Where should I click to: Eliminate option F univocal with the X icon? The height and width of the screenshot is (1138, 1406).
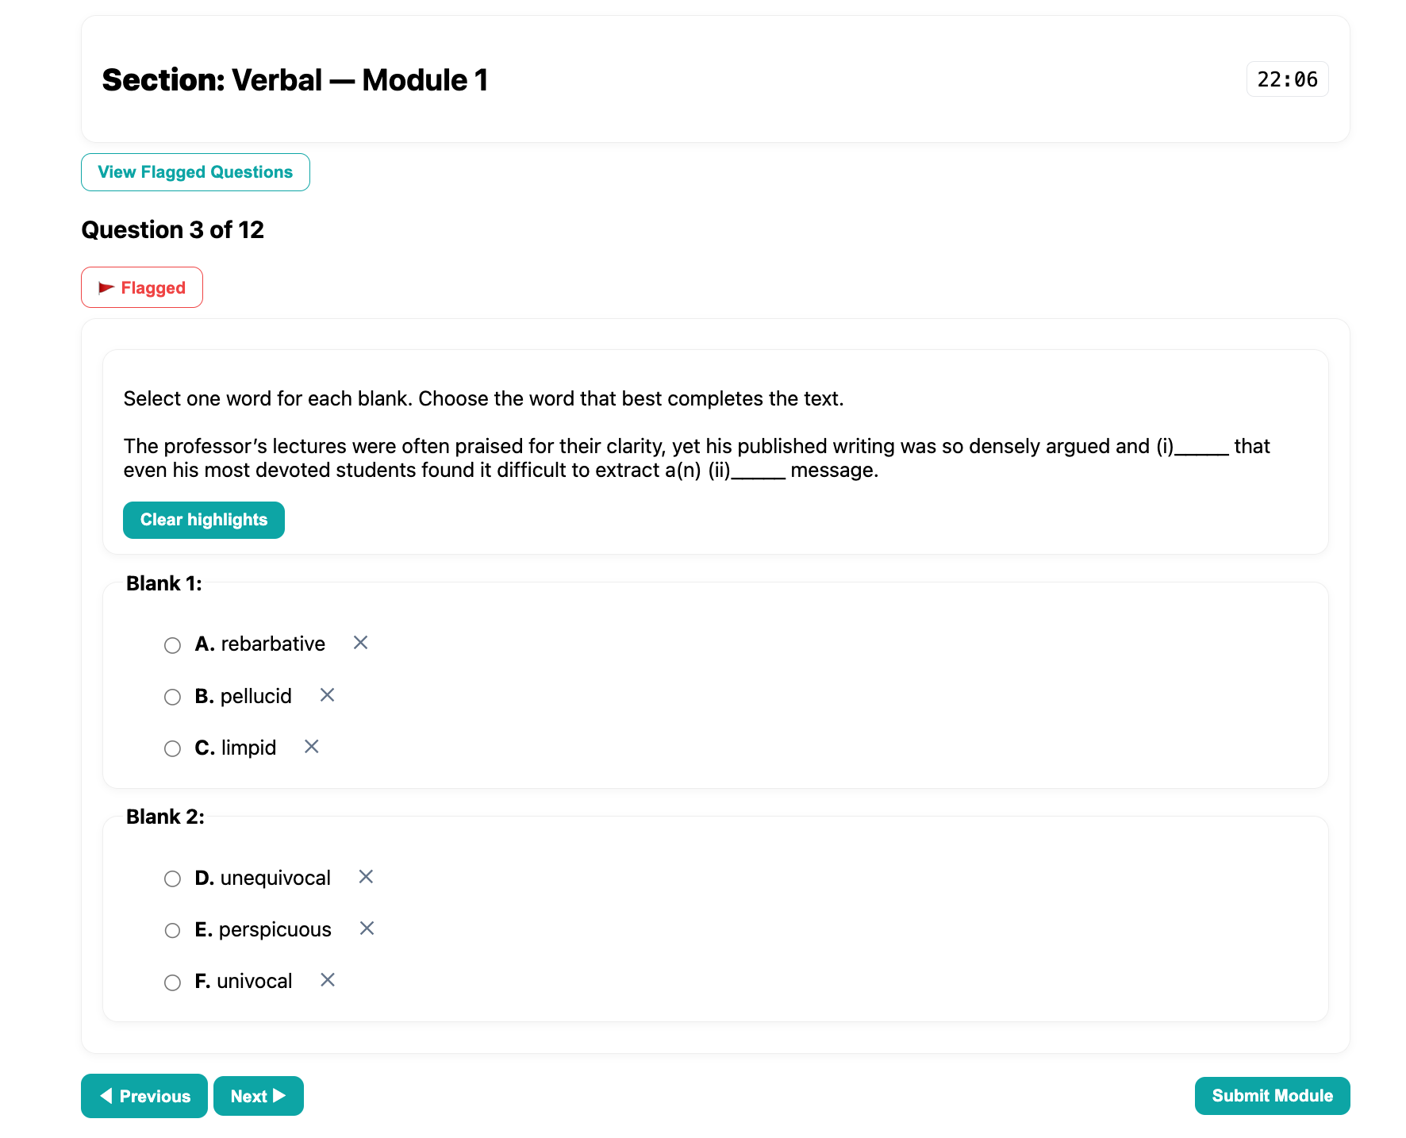[327, 980]
